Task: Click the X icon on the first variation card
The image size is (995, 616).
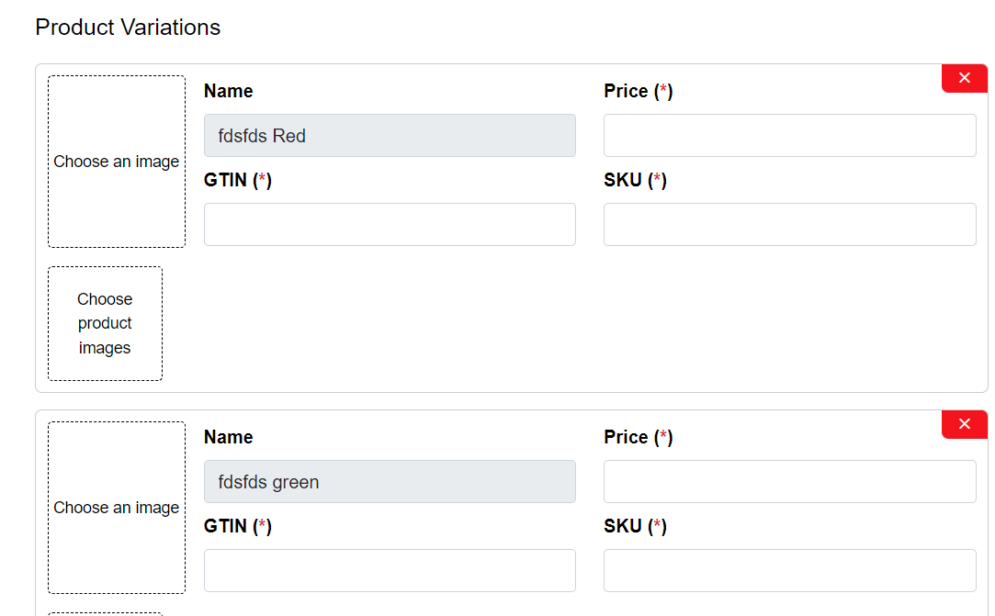Action: 964,78
